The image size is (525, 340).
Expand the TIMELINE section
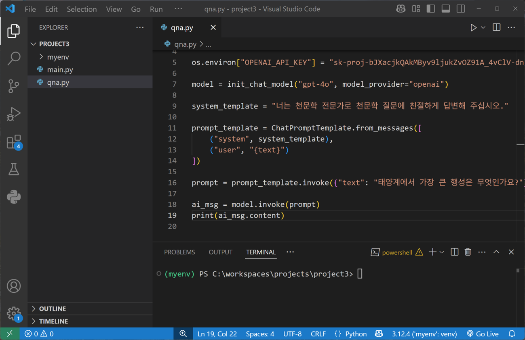click(90, 321)
